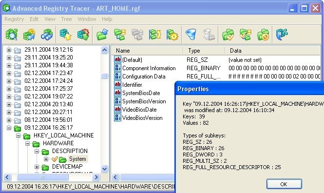Click the binoculars search registry icon
Screen dimensions: 324x193
[47, 34]
